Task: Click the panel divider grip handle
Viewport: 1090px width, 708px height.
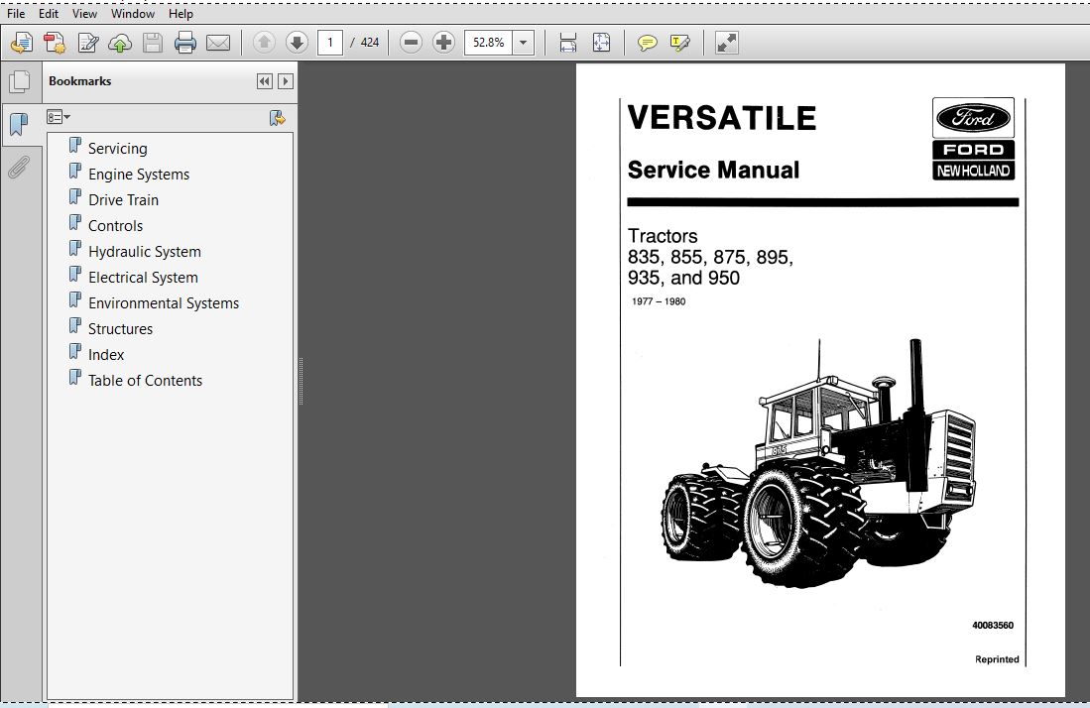Action: (x=301, y=381)
